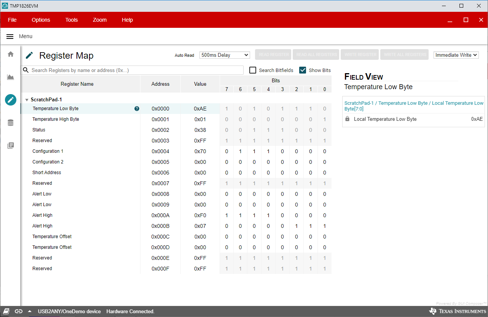This screenshot has width=488, height=317.
Task: Open the database stack sidebar icon
Action: [11, 123]
